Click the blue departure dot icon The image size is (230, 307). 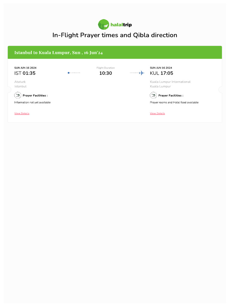click(69, 73)
